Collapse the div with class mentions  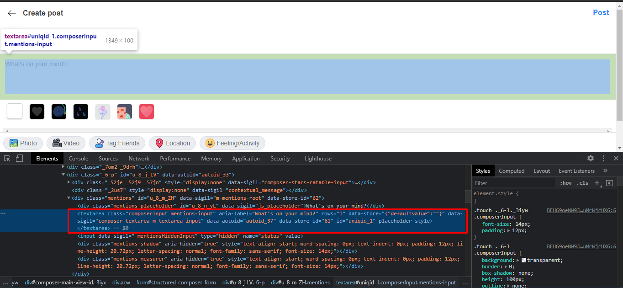(69, 198)
